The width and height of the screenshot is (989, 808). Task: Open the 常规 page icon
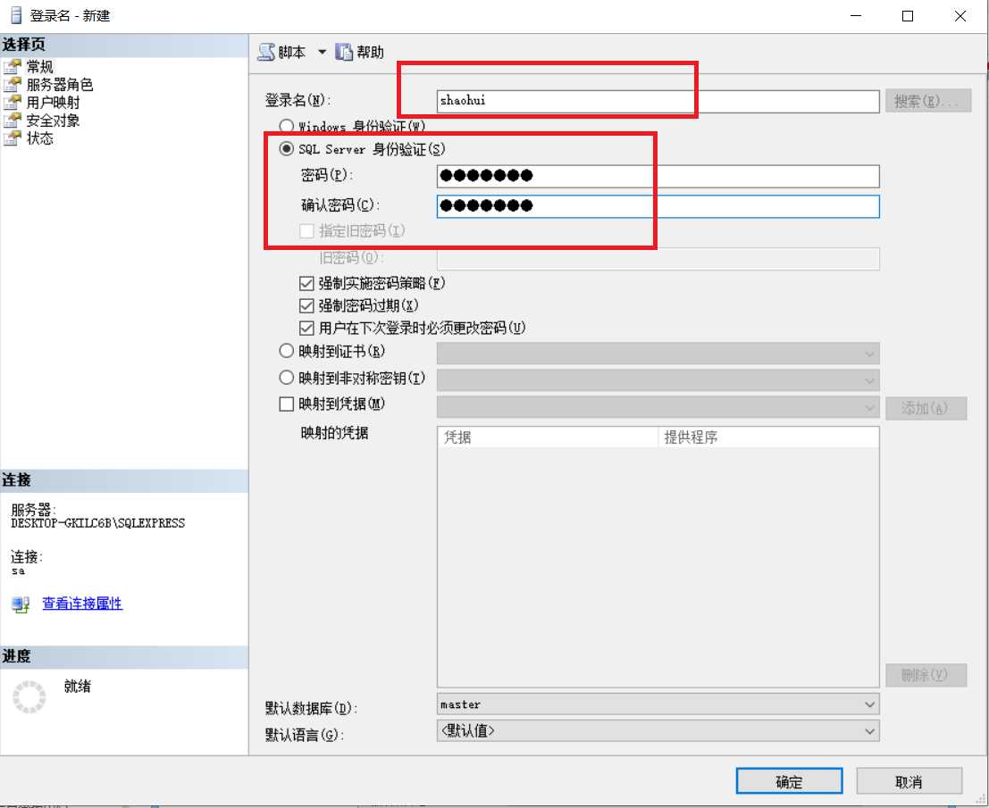pos(12,66)
